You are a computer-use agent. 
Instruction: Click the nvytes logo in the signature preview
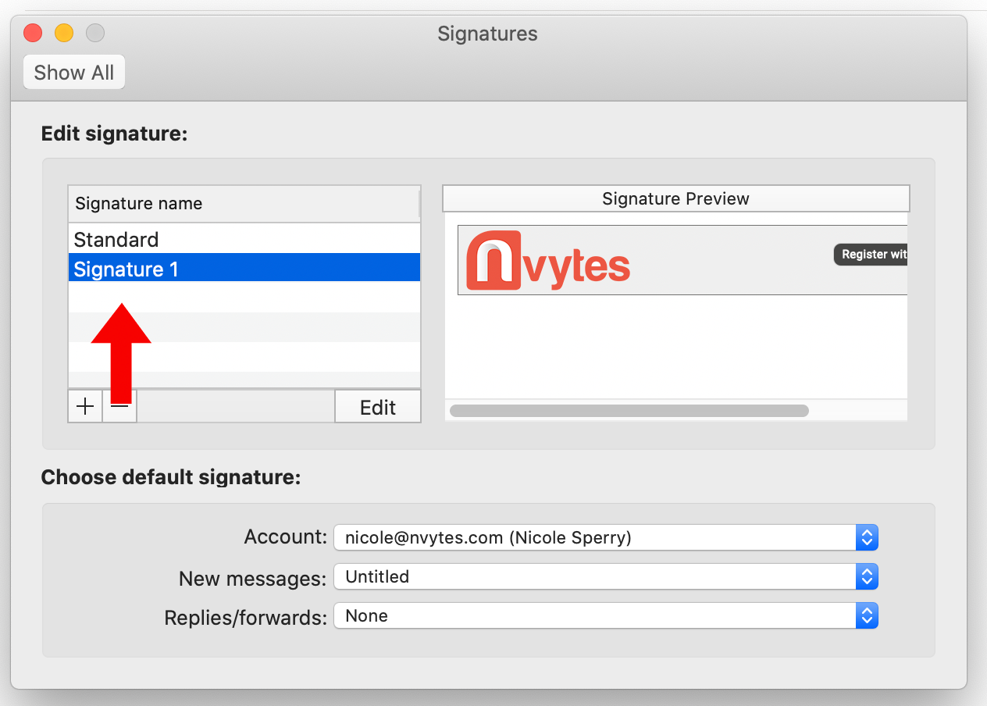point(548,260)
